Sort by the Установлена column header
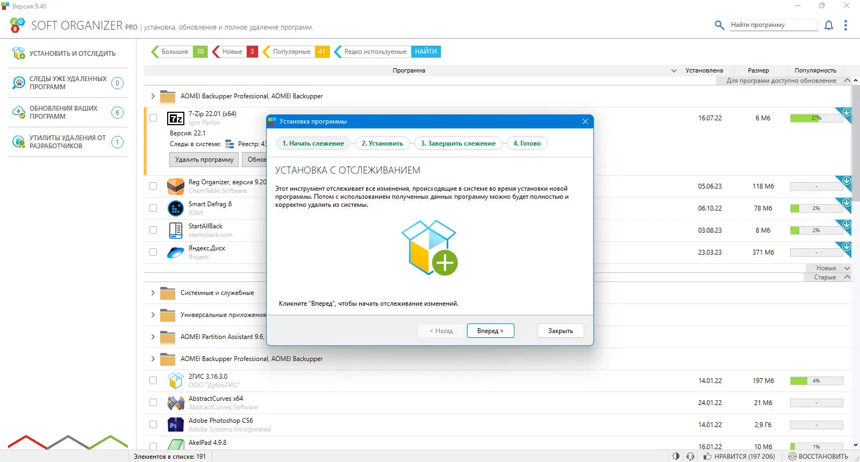The width and height of the screenshot is (860, 462). pos(704,70)
